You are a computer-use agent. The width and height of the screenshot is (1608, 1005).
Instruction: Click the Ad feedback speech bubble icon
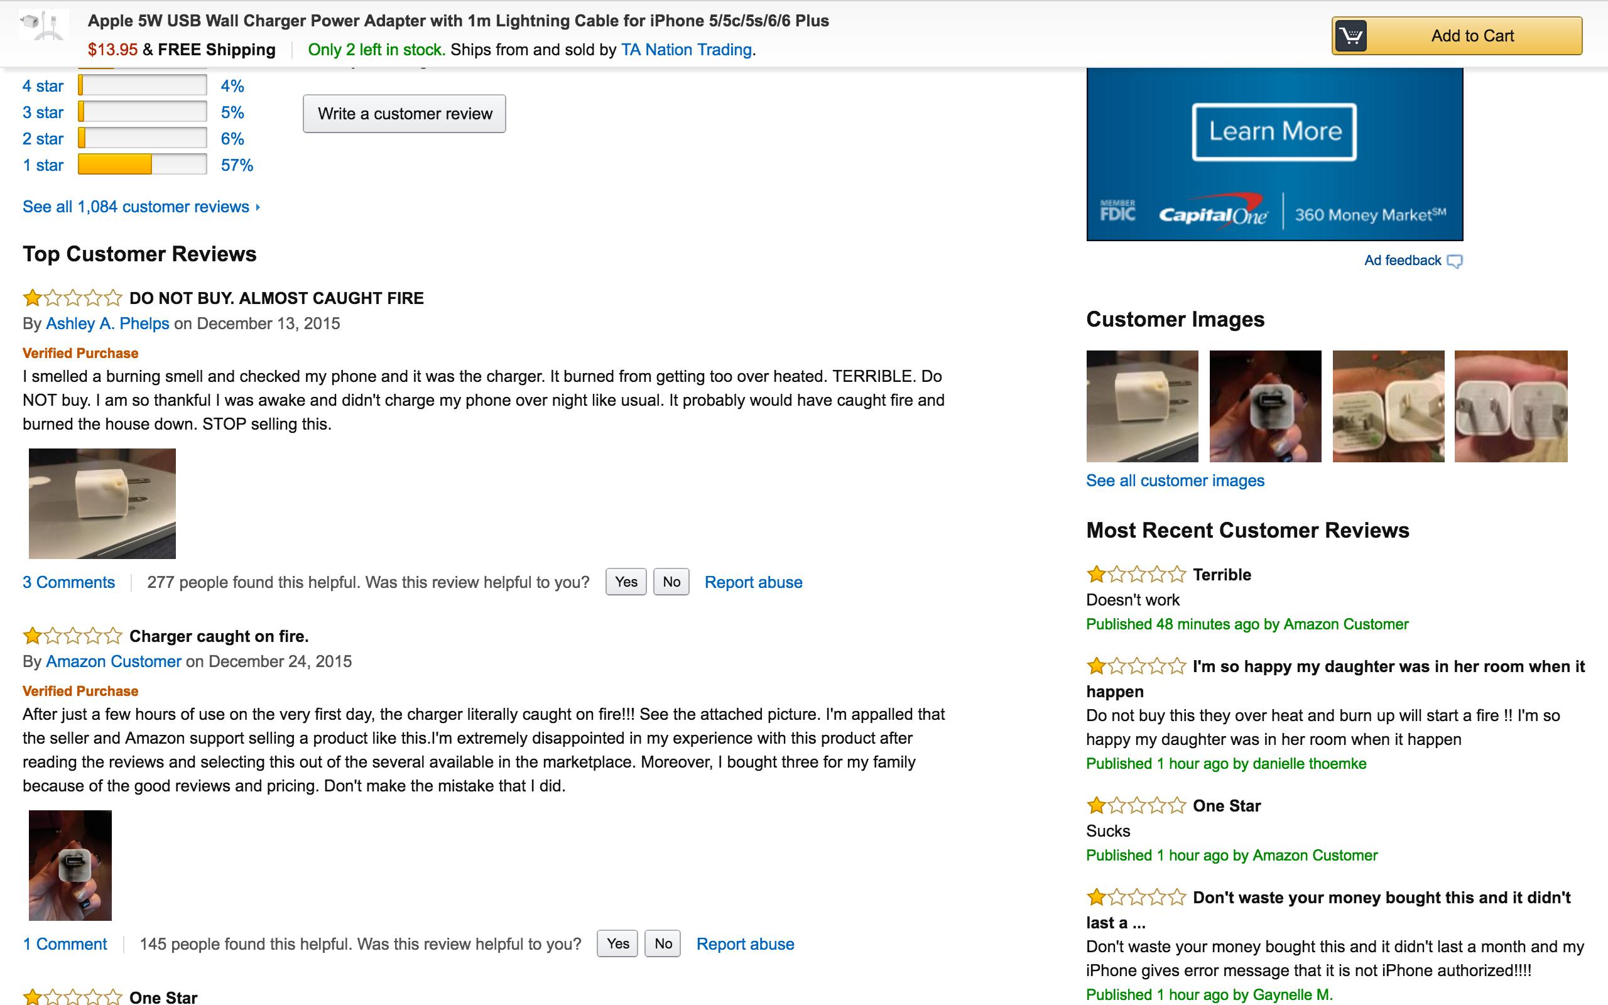tap(1455, 261)
